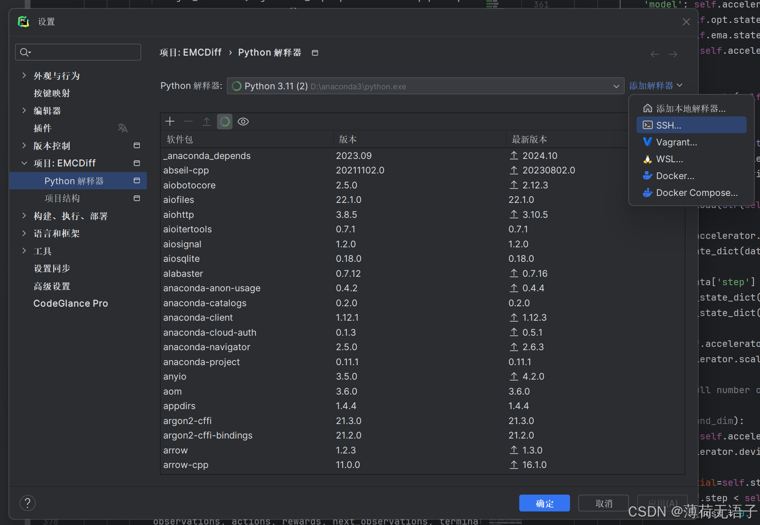Toggle show early releases eye icon
The height and width of the screenshot is (525, 760).
243,122
